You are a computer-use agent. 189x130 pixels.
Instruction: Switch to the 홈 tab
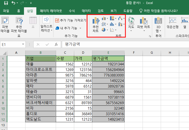tap(19, 11)
